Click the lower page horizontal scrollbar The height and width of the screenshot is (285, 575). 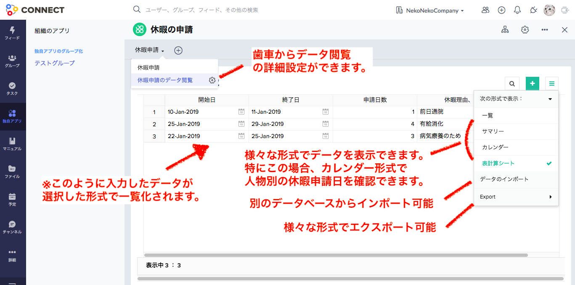click(350, 278)
